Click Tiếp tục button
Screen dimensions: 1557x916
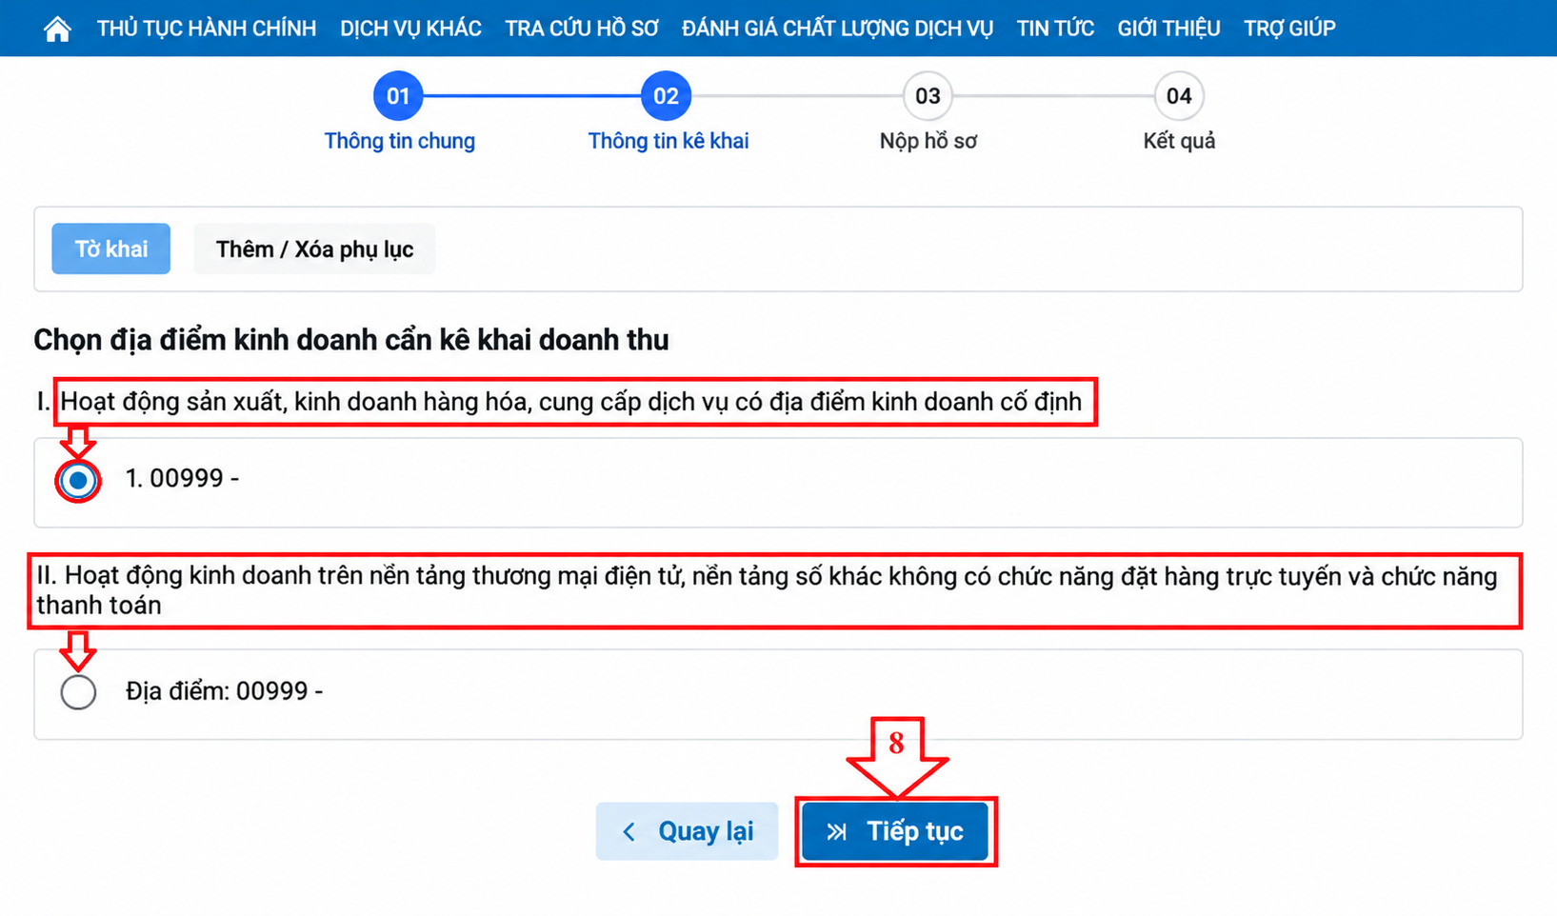895,831
